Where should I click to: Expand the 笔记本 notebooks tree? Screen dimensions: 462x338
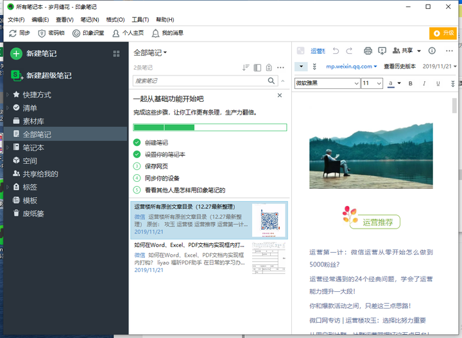[x=8, y=147]
